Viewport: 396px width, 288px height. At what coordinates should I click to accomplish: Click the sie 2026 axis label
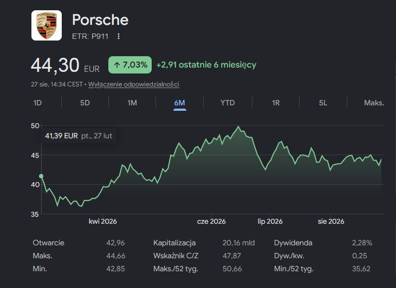coord(331,222)
